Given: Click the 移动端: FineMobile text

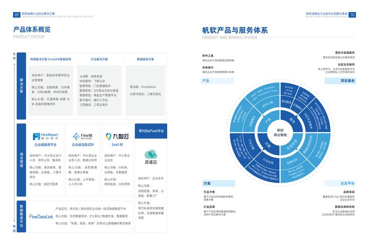Looking at the screenshot, I should click(143, 87).
